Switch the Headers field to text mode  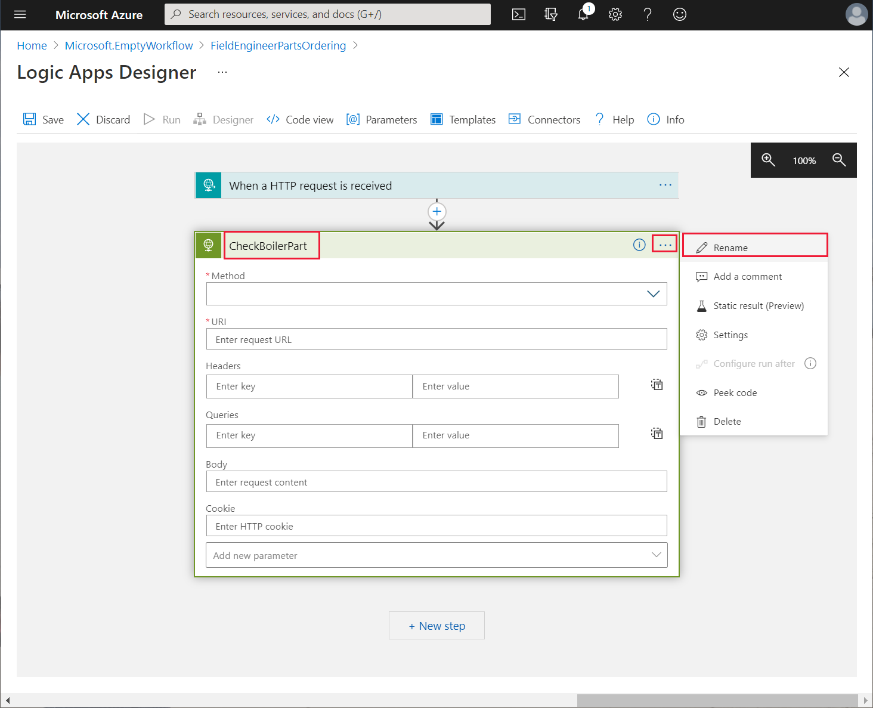tap(657, 385)
